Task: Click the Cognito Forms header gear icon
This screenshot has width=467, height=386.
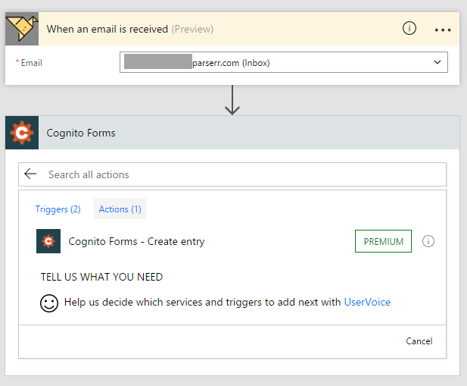Action: click(x=22, y=133)
